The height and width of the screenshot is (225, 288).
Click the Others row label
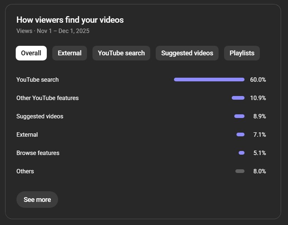[x=25, y=171]
